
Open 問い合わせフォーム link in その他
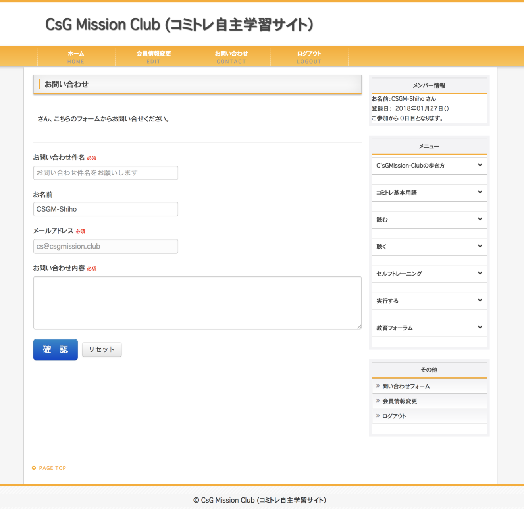406,386
